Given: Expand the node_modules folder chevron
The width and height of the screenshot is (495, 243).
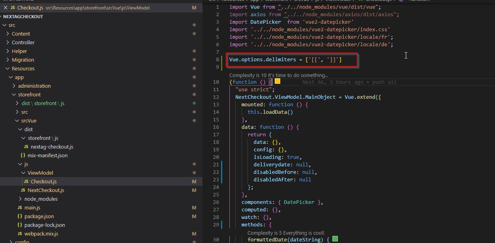Looking at the screenshot, I should [x=20, y=199].
